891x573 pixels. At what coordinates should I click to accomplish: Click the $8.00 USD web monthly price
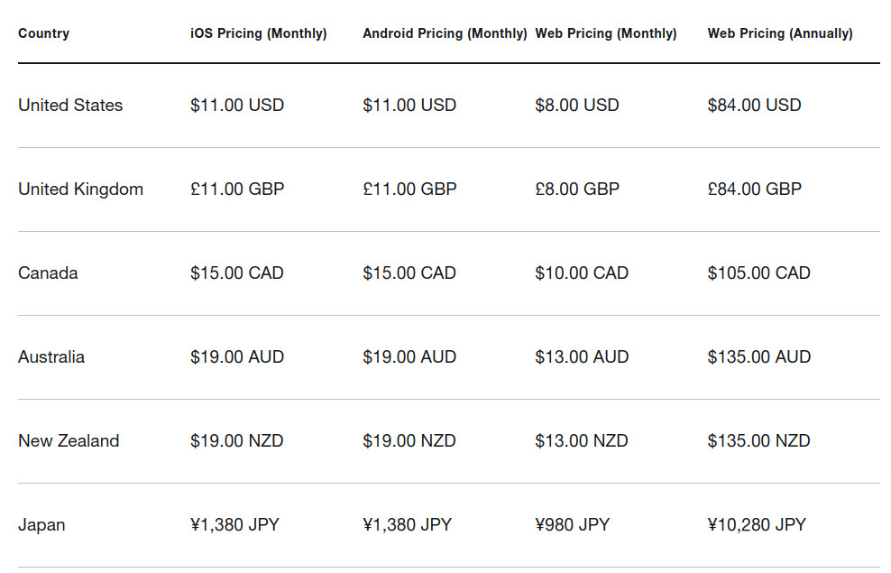pyautogui.click(x=577, y=106)
